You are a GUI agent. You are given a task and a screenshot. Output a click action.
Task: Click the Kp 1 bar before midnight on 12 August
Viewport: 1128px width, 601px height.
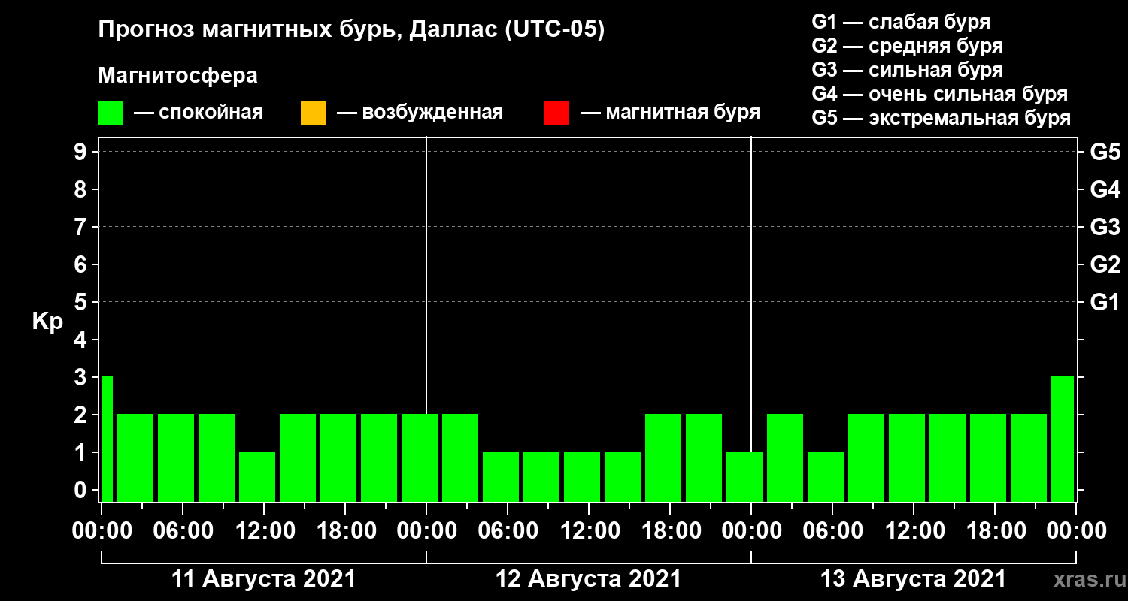point(744,476)
